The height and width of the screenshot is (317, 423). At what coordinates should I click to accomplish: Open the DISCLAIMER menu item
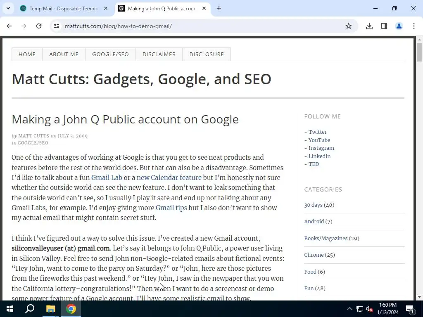(159, 54)
